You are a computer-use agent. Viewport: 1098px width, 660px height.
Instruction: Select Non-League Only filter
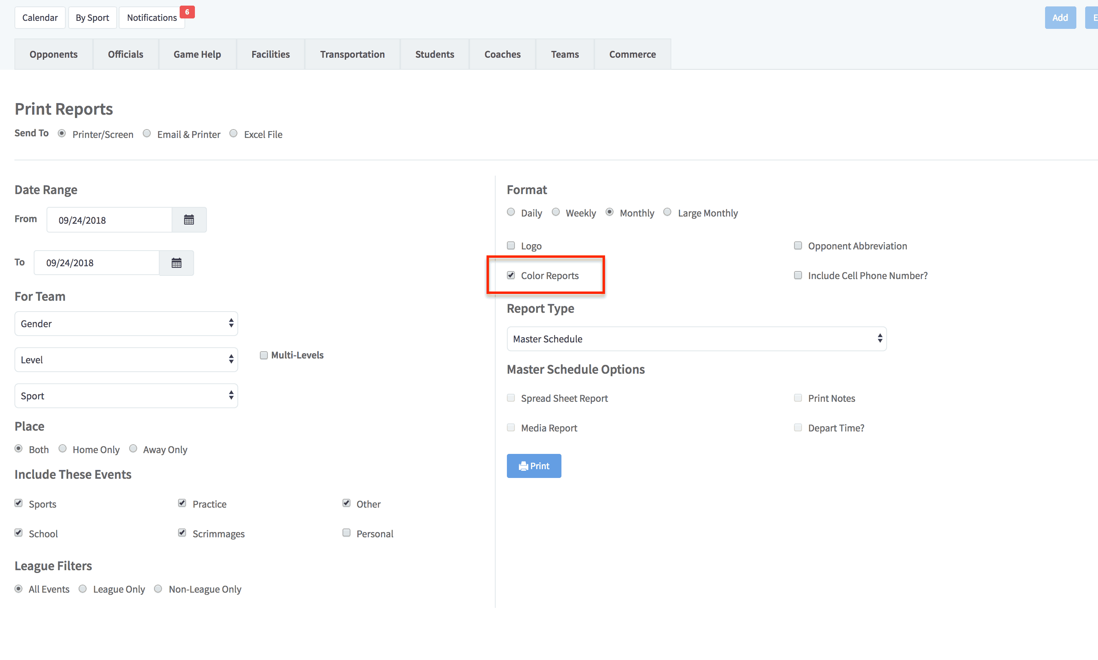pyautogui.click(x=158, y=589)
